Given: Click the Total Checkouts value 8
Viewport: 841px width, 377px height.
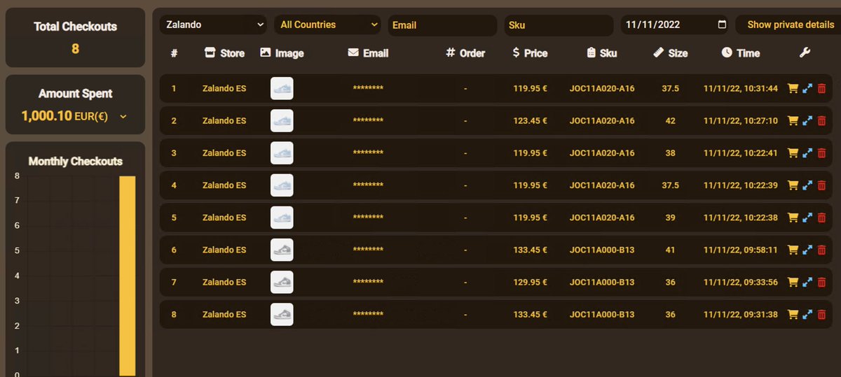Looking at the screenshot, I should [x=75, y=49].
